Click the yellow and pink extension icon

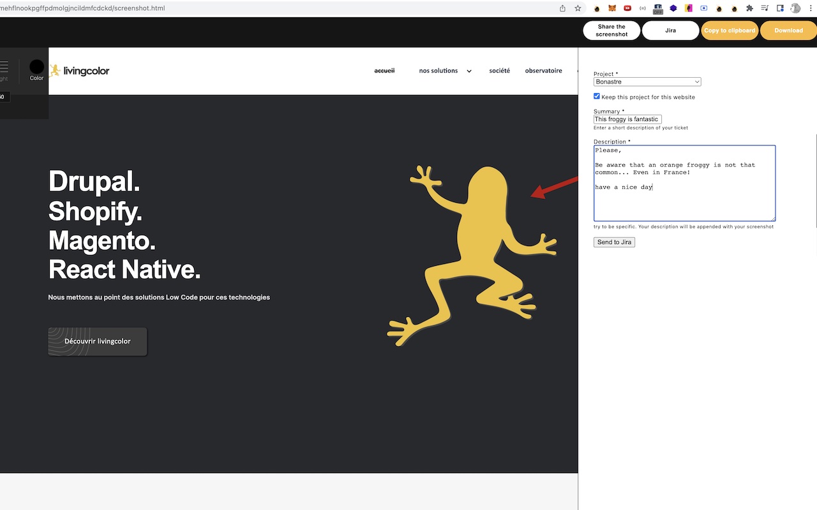[x=689, y=8]
